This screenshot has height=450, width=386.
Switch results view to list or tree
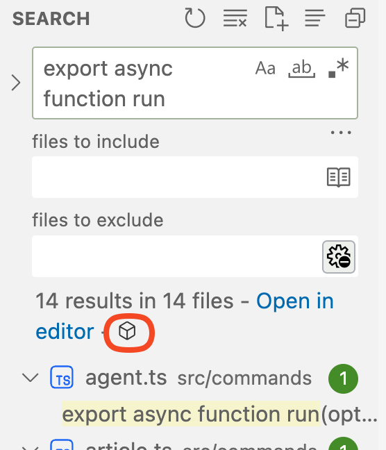pos(314,18)
